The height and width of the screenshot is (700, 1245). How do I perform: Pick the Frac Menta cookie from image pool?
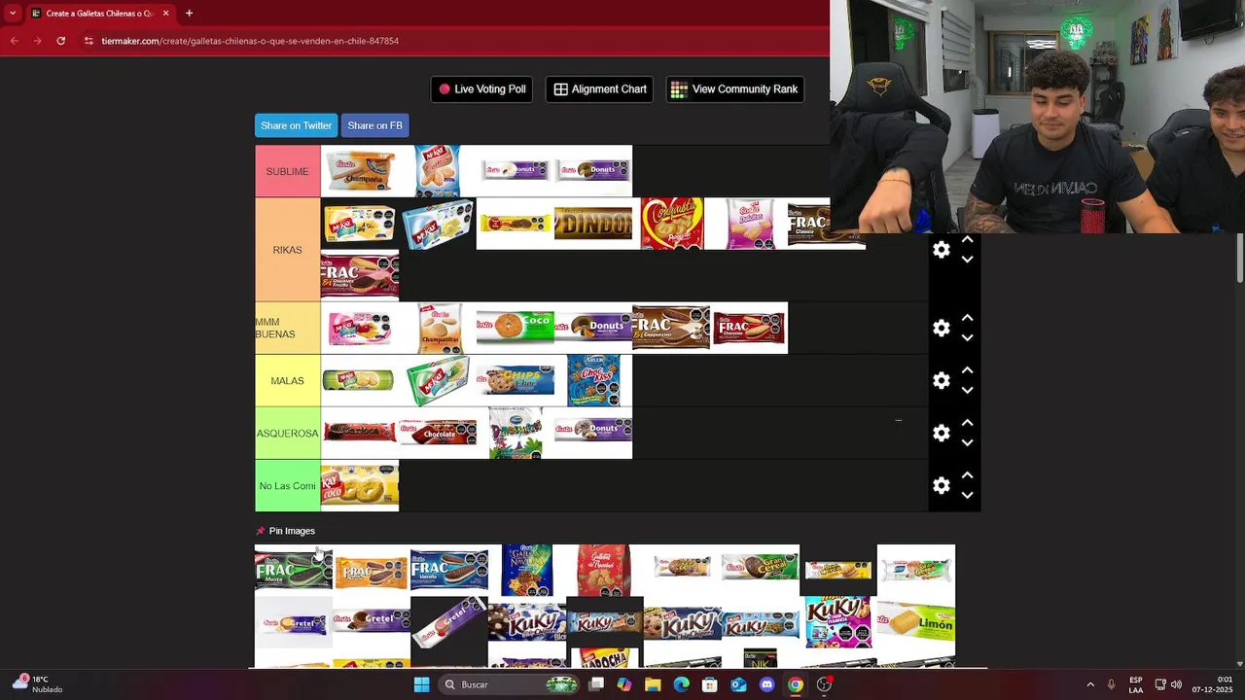point(294,570)
